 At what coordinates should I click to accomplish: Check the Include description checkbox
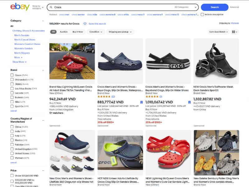pyautogui.click(x=203, y=14)
